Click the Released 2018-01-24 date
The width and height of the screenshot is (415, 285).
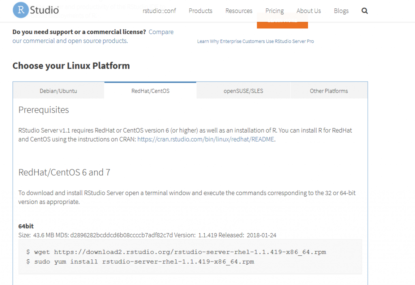tap(247, 235)
